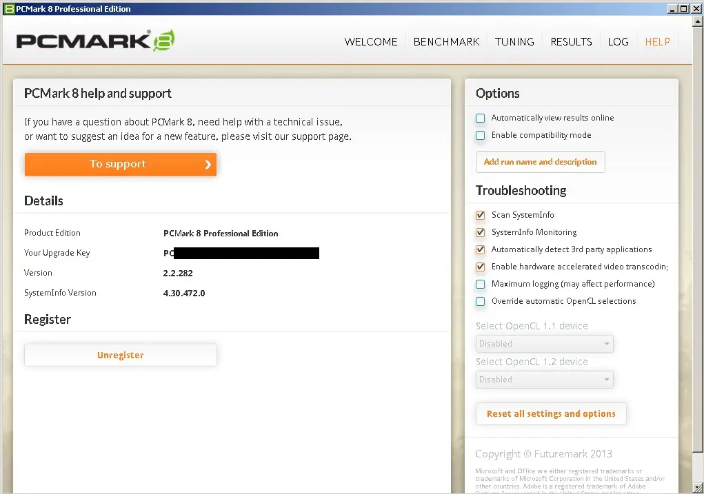This screenshot has width=704, height=494.
Task: Click the PCMark 8 logo
Action: click(95, 41)
